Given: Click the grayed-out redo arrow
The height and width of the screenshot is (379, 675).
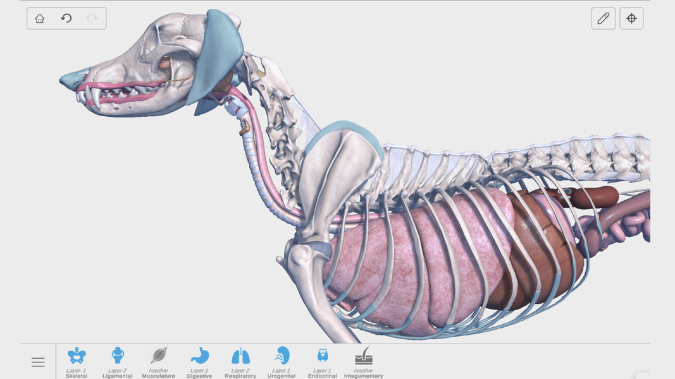Looking at the screenshot, I should click(x=92, y=18).
